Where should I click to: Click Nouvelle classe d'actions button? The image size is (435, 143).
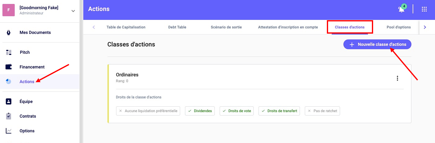pos(377,44)
